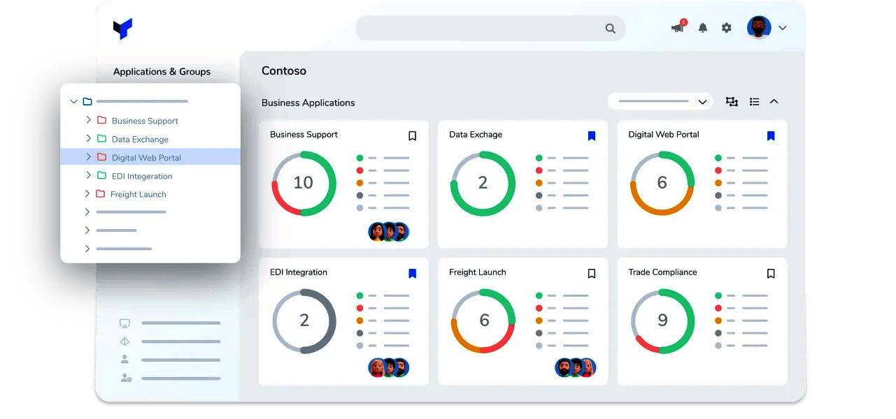Expand Business Support tree node
Screen dimensions: 896x419
click(88, 120)
